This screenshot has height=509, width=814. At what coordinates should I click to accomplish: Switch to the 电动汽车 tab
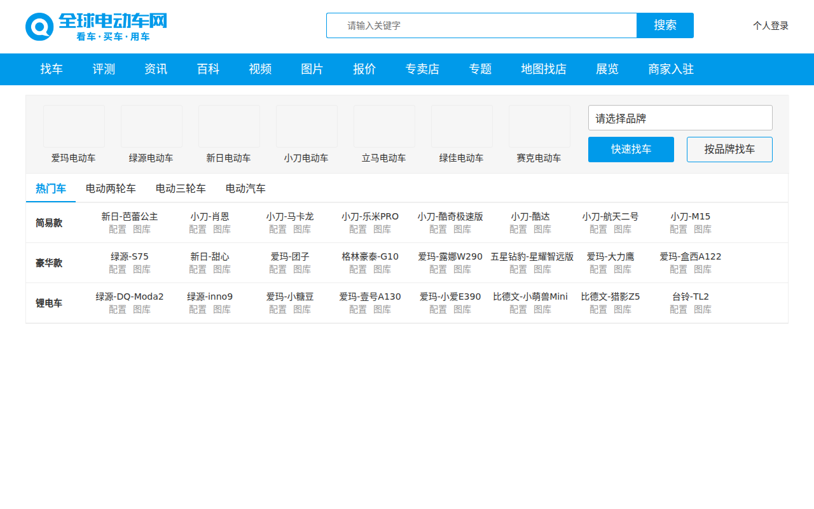click(245, 188)
